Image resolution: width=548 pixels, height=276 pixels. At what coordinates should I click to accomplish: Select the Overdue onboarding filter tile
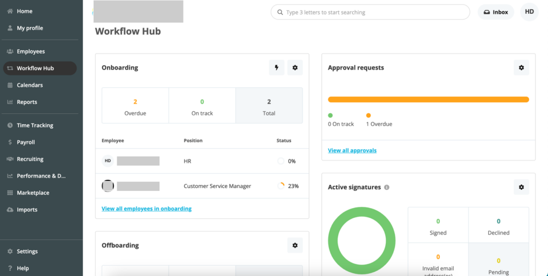[x=135, y=106]
